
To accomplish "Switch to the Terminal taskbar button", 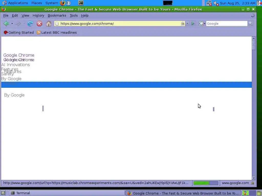I will pos(67,193).
